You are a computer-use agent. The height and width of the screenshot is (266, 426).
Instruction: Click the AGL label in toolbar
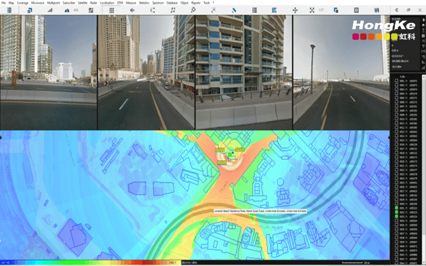click(76, 10)
